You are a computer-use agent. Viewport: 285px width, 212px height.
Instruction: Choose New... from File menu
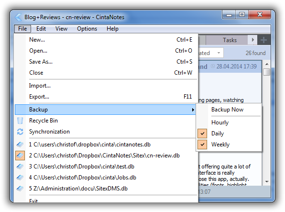(106, 40)
